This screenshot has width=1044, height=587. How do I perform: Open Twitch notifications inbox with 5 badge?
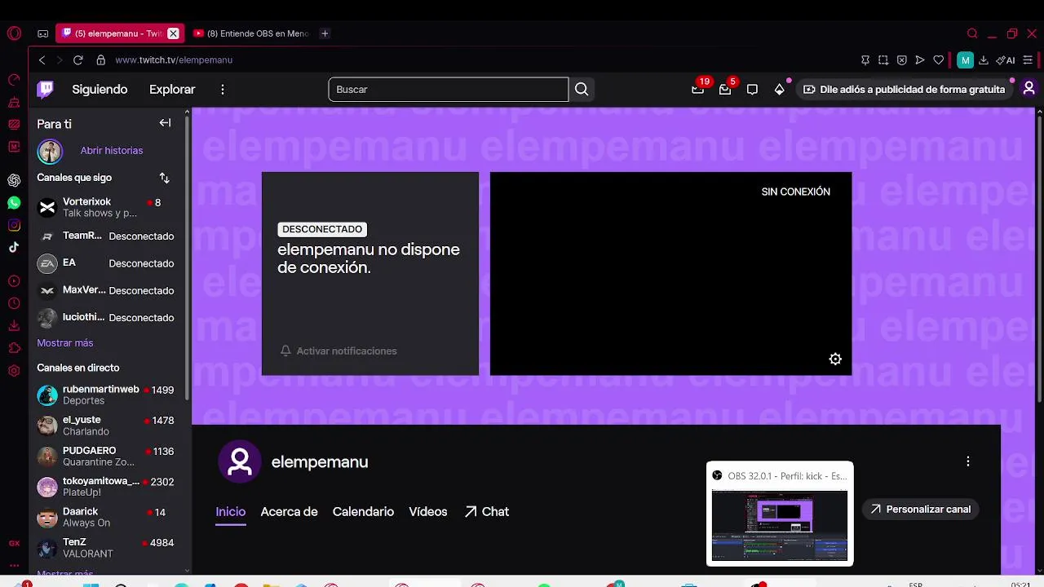click(725, 89)
